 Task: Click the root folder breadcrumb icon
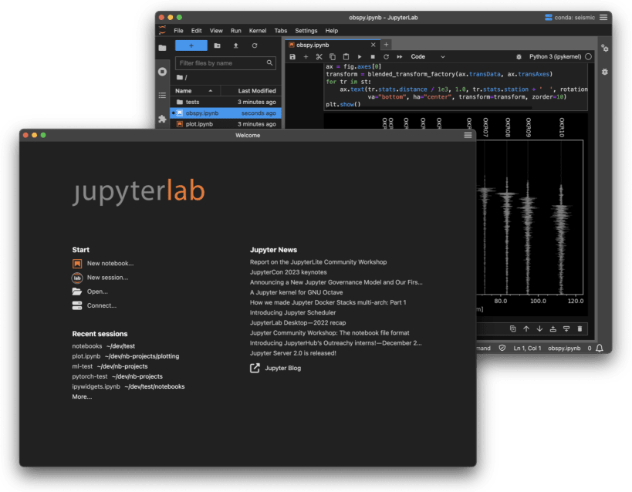point(180,77)
